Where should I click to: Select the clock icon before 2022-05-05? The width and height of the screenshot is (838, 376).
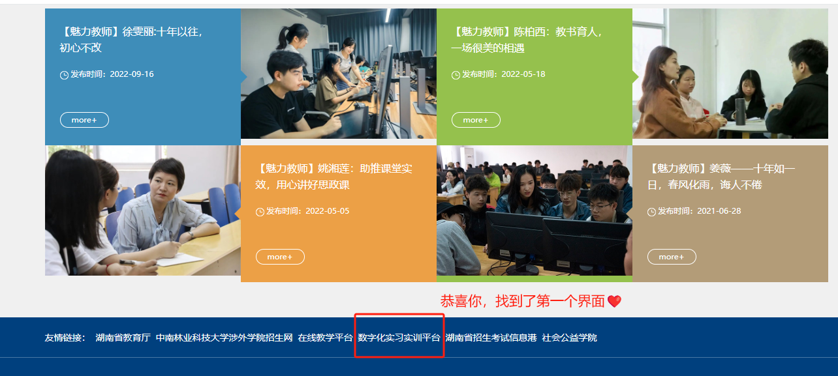[x=260, y=212]
